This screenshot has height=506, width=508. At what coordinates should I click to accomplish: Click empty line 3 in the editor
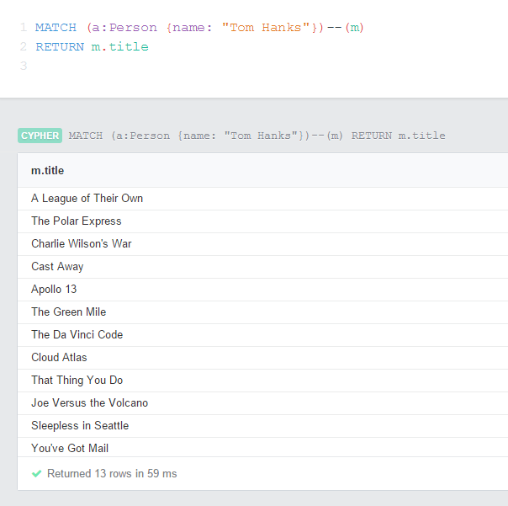[168, 67]
